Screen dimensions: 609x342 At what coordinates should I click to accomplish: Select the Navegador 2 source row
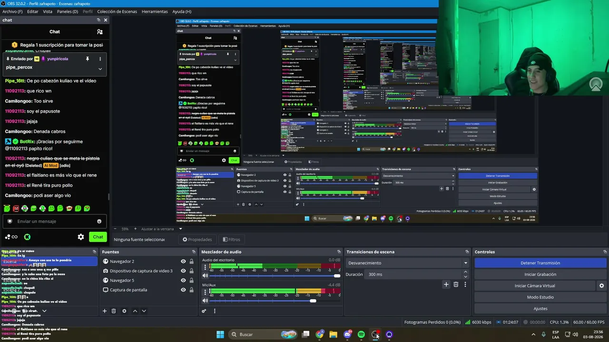tap(148, 261)
